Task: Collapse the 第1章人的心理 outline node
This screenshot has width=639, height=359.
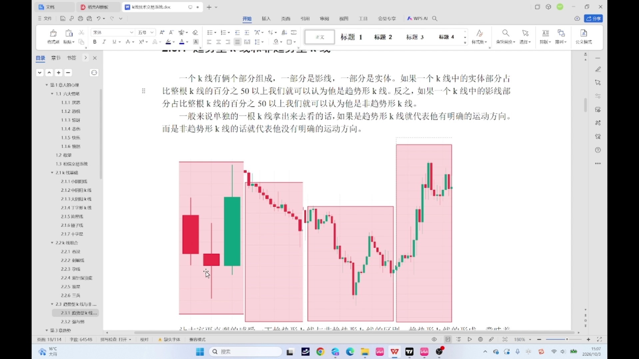Action: (47, 85)
